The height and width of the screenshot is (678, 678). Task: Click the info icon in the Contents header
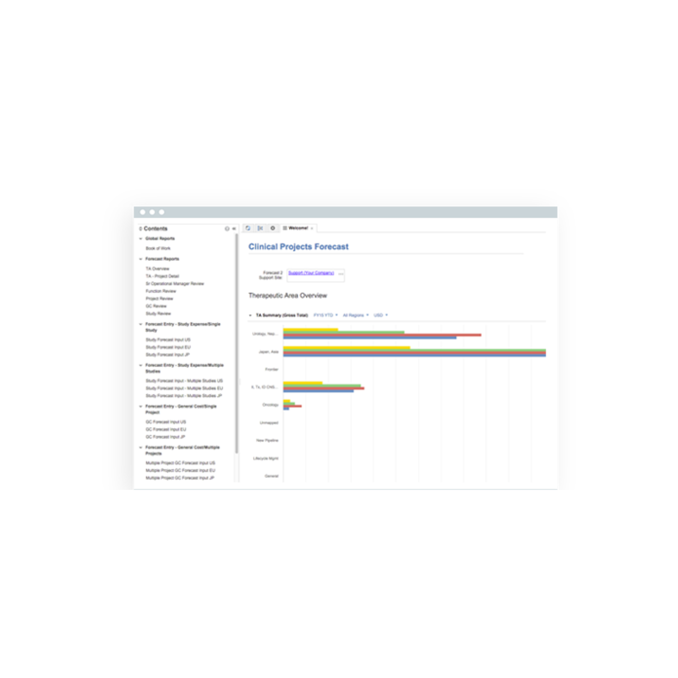pos(227,228)
